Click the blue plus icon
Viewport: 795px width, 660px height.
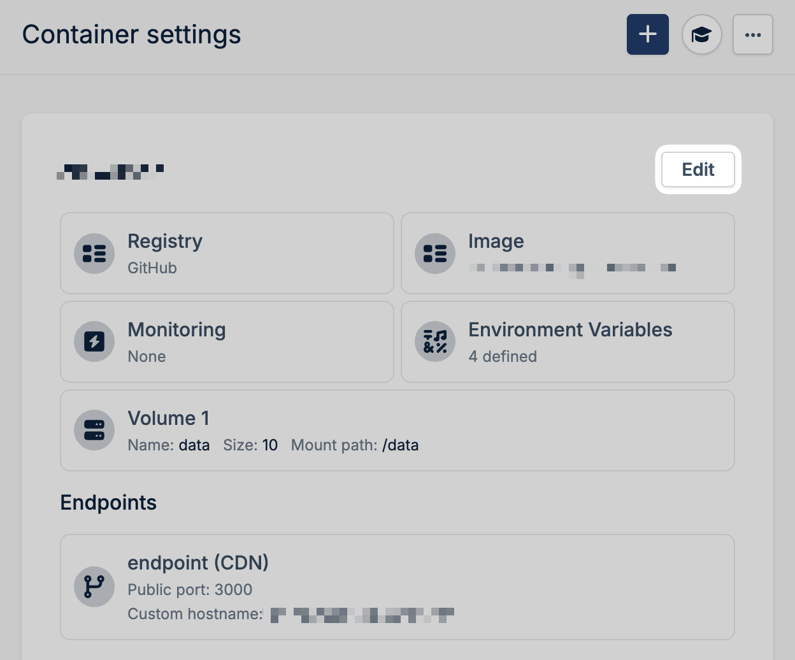(647, 34)
